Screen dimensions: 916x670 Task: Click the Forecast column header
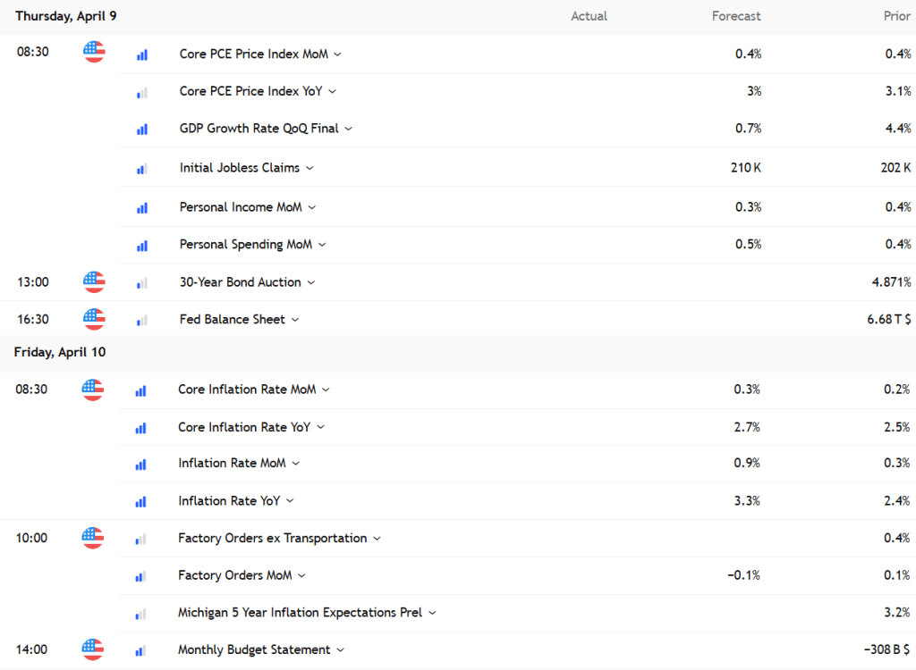(736, 16)
